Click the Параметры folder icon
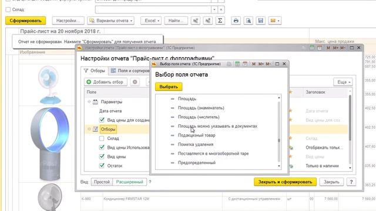This screenshot has width=376, height=211. [95, 102]
